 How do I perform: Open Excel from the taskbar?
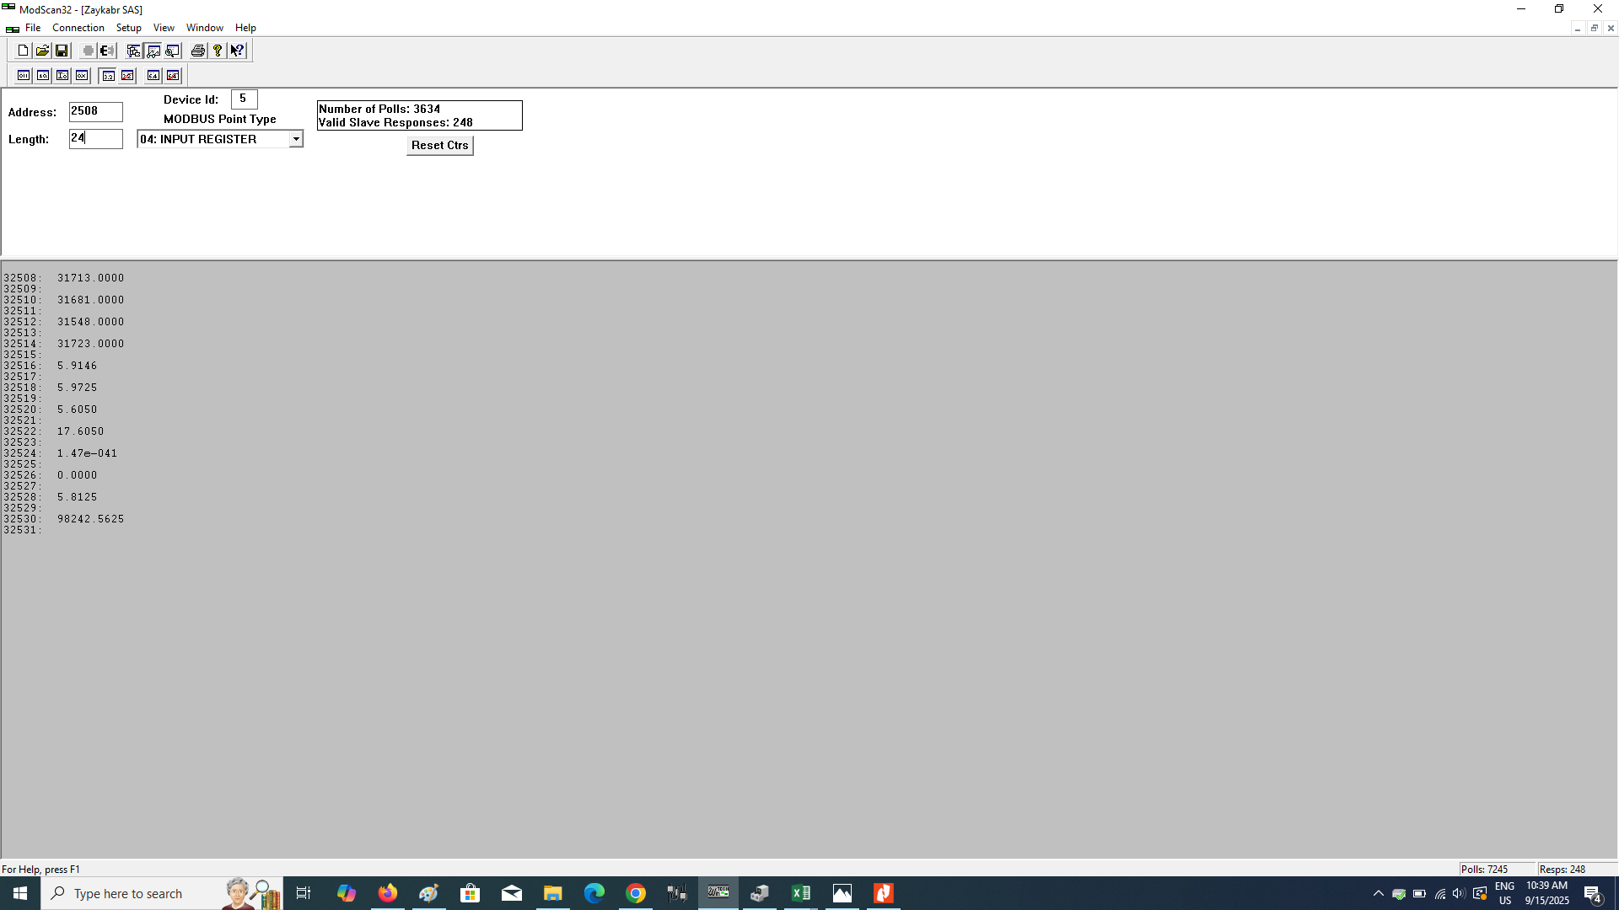pyautogui.click(x=800, y=893)
